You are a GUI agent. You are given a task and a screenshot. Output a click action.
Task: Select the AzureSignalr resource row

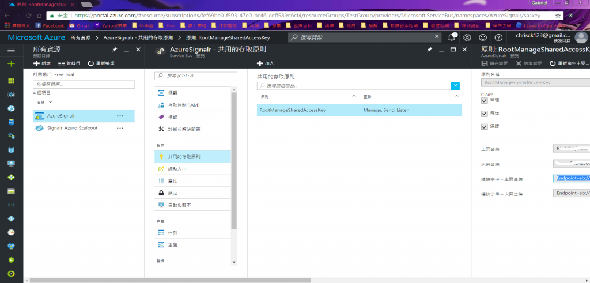click(x=84, y=116)
